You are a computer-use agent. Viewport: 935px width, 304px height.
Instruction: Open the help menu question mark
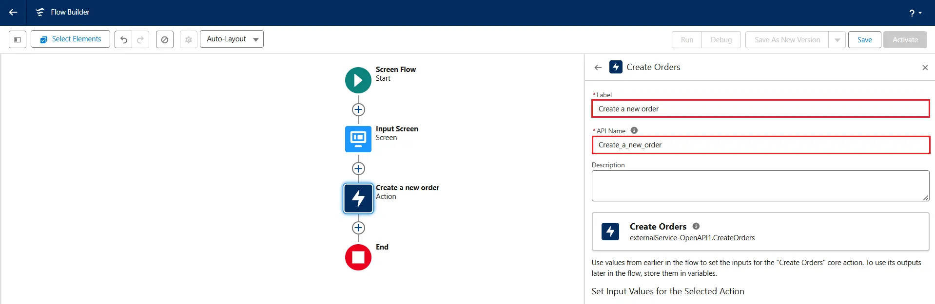[915, 13]
